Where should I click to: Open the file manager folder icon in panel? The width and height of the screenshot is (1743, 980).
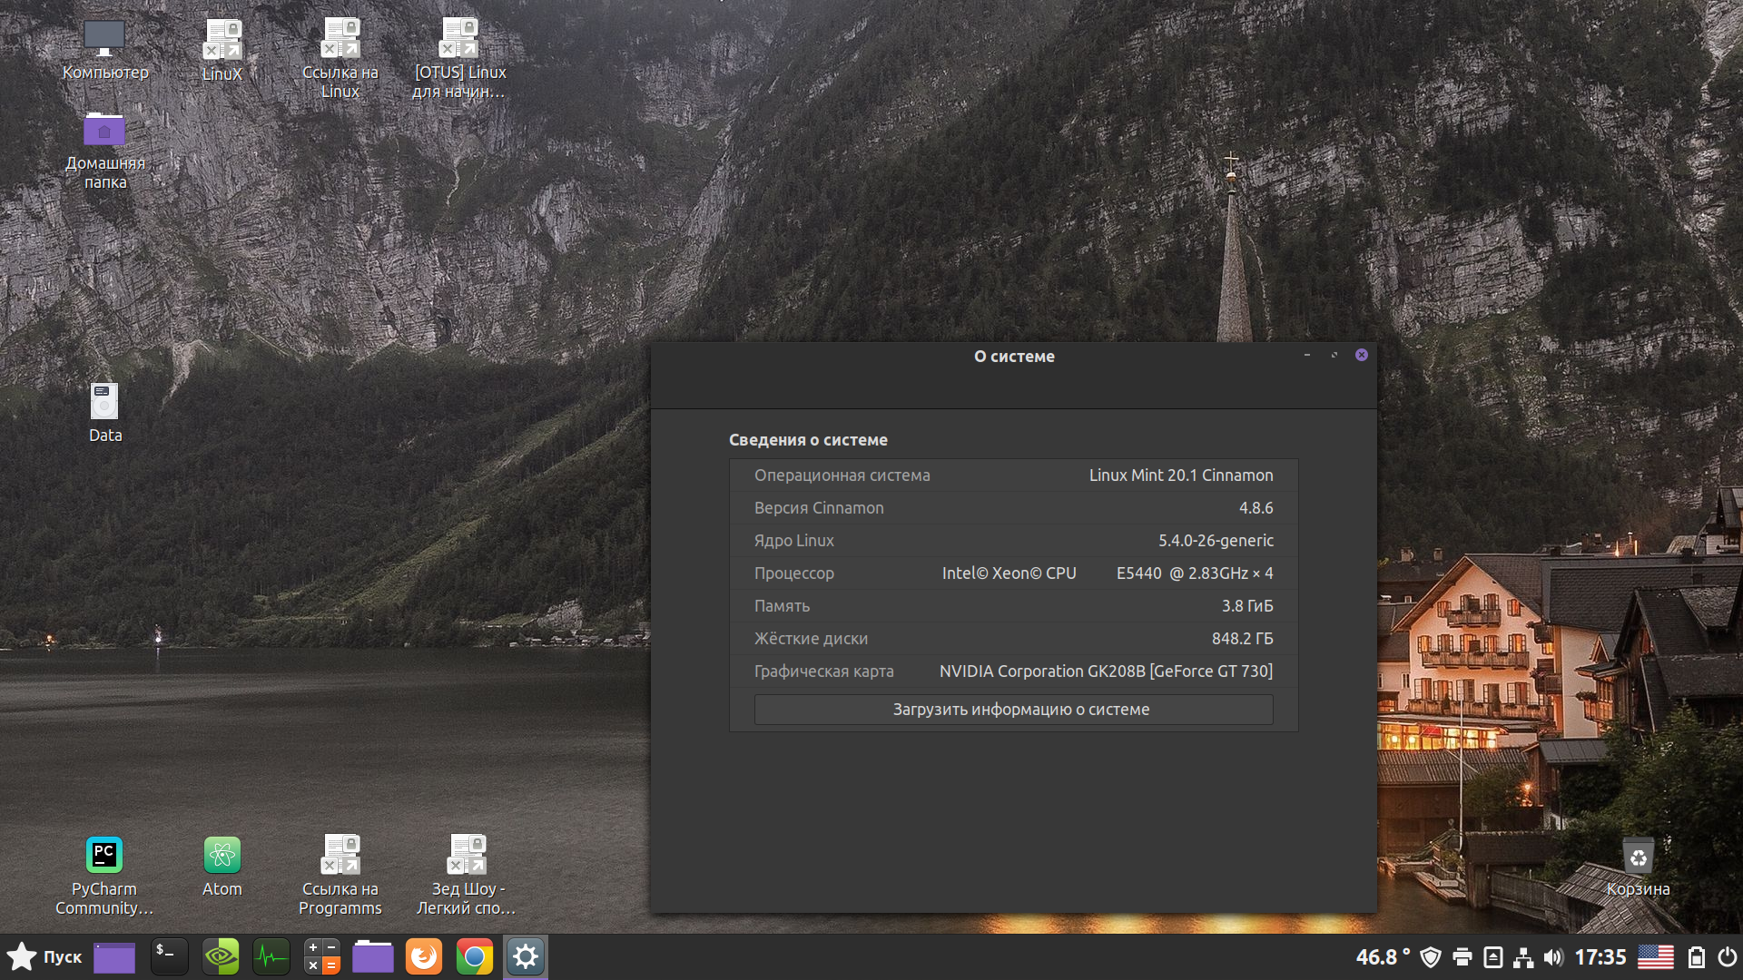click(373, 956)
